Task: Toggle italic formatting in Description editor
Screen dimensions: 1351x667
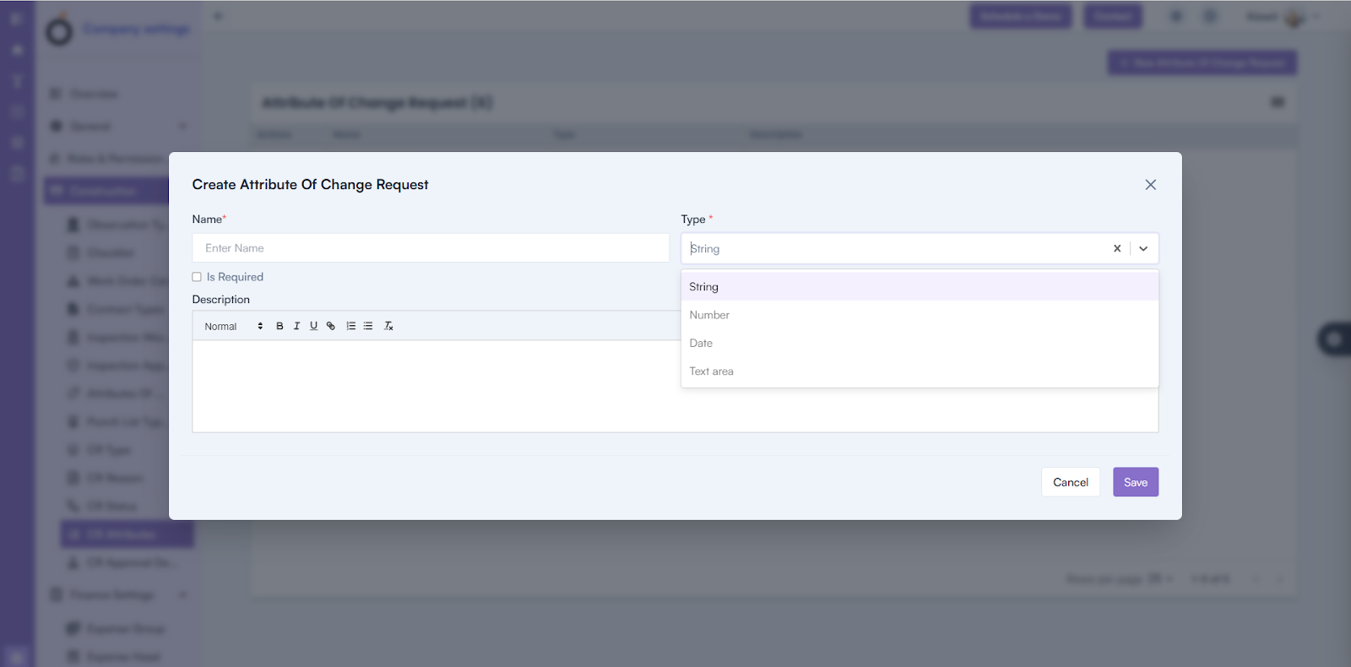Action: (x=296, y=326)
